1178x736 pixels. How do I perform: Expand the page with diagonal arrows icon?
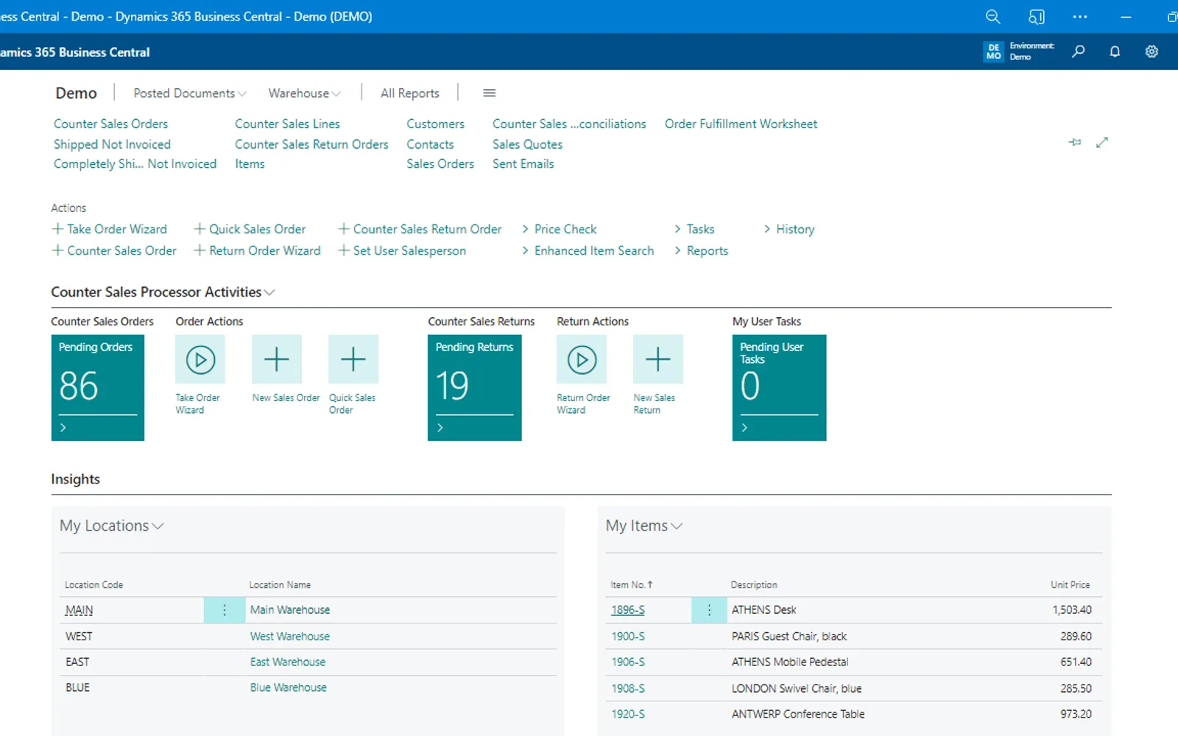click(1101, 142)
